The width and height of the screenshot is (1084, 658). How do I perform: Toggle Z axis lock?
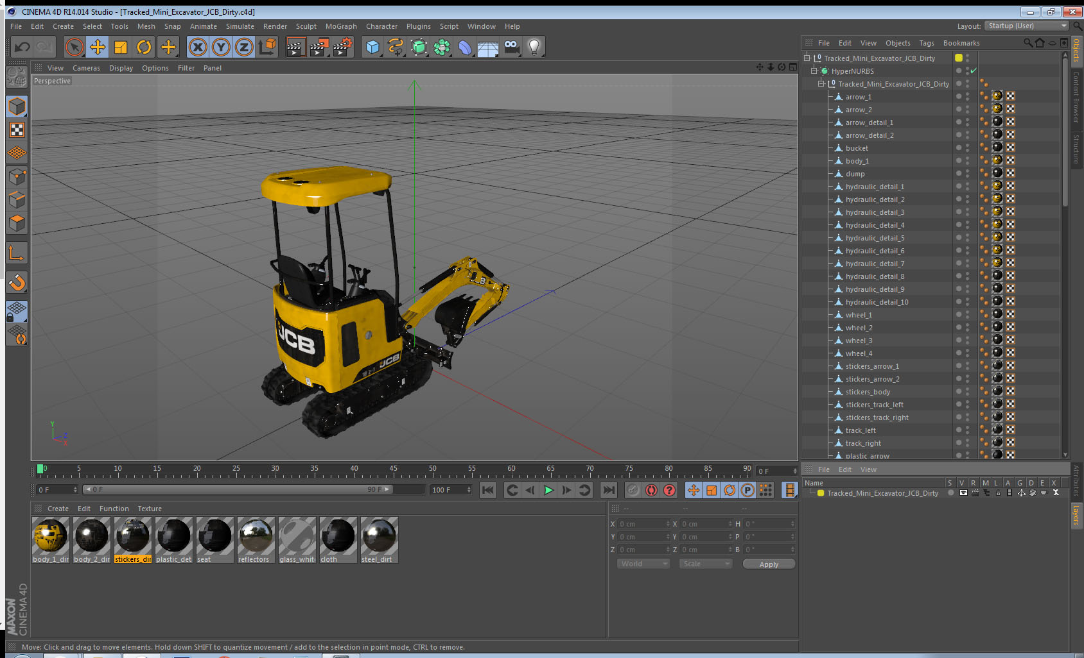click(244, 47)
